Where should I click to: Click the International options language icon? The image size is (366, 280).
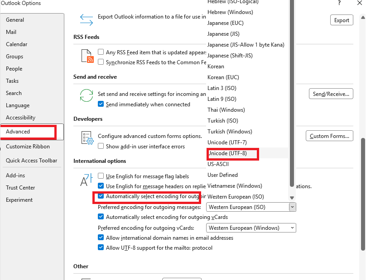pyautogui.click(x=87, y=180)
